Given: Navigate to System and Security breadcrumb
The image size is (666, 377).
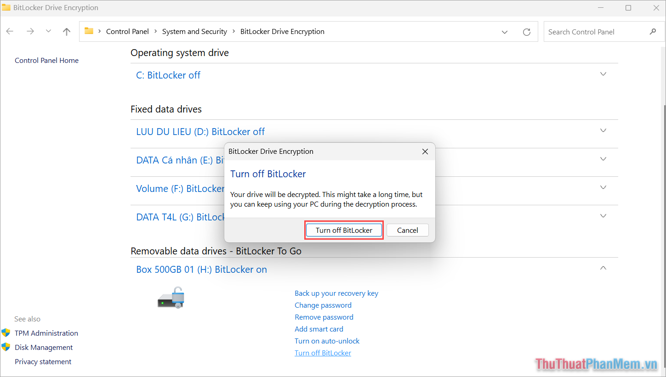Looking at the screenshot, I should pyautogui.click(x=194, y=31).
